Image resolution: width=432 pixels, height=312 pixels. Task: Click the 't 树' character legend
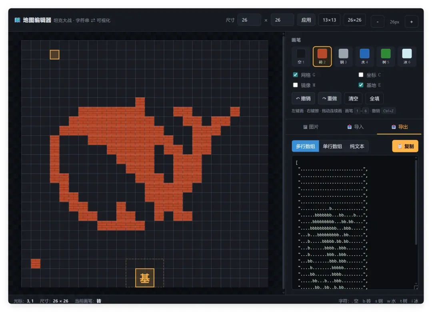pyautogui.click(x=404, y=301)
